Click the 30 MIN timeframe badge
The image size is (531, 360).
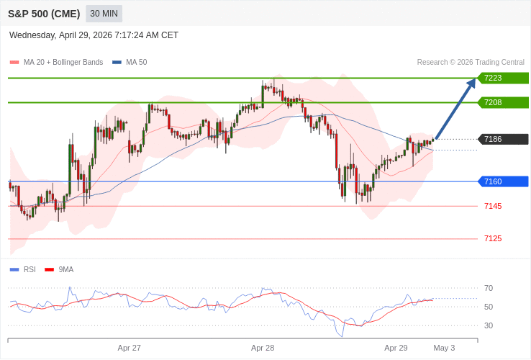pyautogui.click(x=104, y=14)
